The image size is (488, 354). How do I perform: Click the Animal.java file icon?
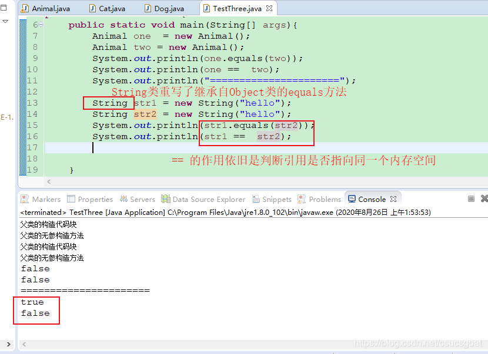pyautogui.click(x=25, y=9)
